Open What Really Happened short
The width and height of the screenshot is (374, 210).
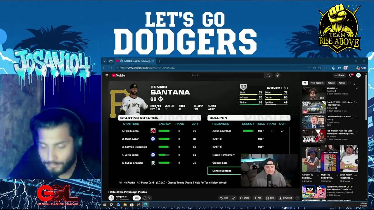[x=349, y=158]
